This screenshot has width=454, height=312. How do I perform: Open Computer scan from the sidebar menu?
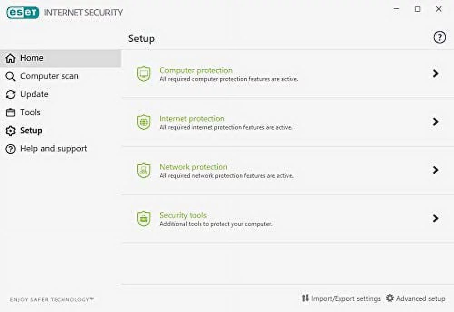click(49, 76)
